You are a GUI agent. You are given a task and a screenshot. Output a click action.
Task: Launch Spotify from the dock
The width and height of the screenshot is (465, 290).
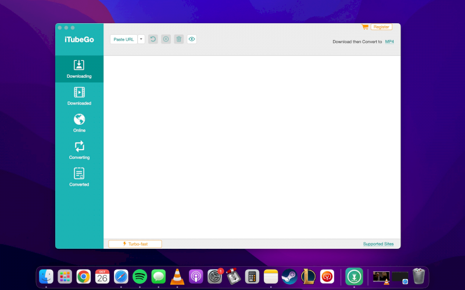(139, 277)
